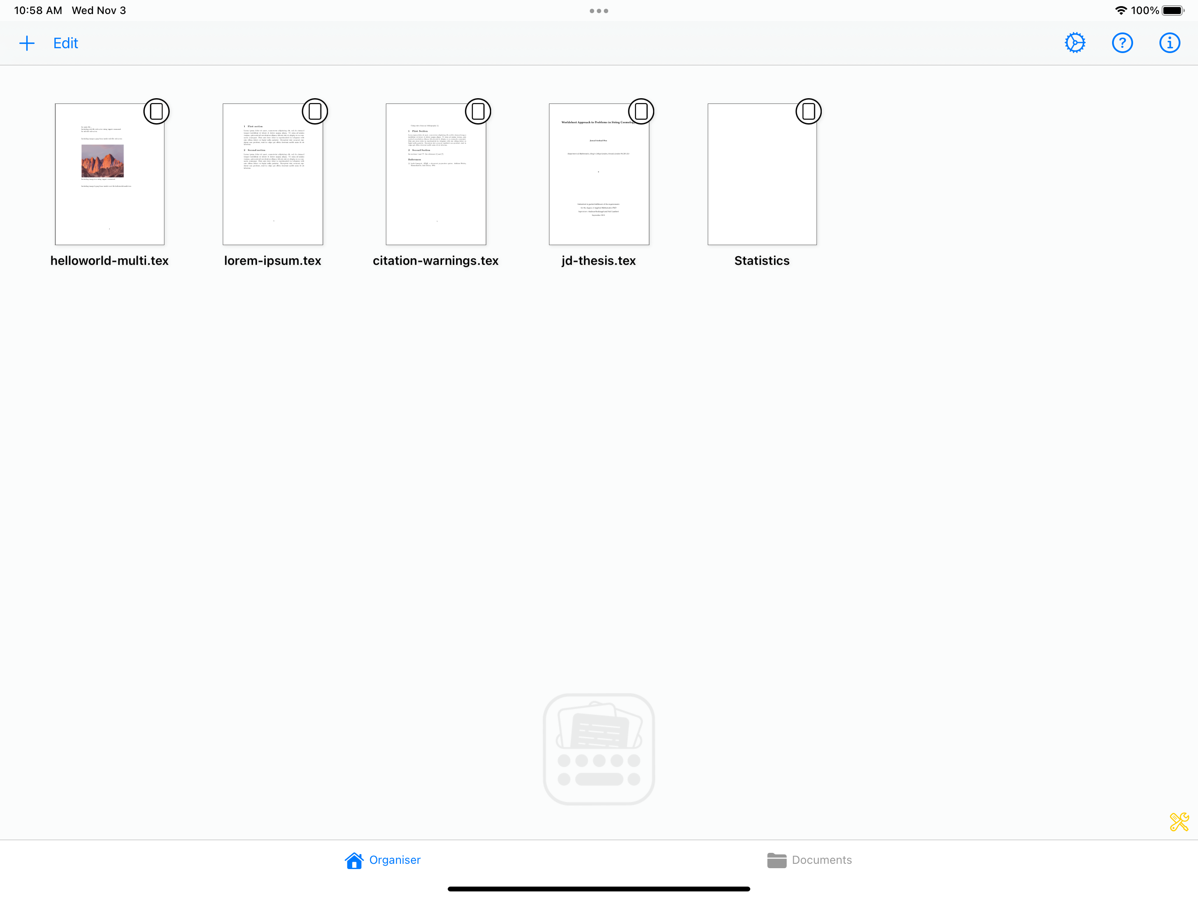Open the info circle icon
Image resolution: width=1198 pixels, height=898 pixels.
tap(1169, 43)
